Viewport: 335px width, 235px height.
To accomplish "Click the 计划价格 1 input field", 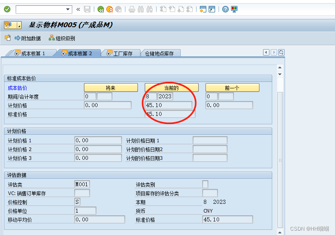I will pyautogui.click(x=98, y=140).
